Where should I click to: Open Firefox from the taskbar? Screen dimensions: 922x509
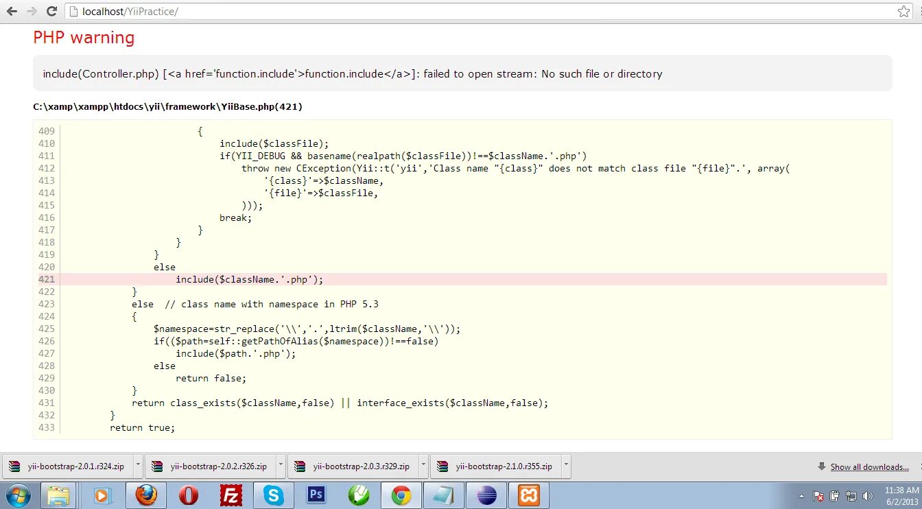[x=146, y=495]
